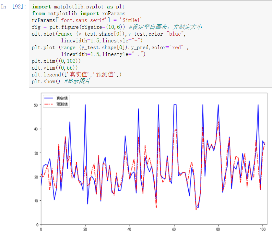Click the 'from matplotlib import rcParams' line

click(x=78, y=14)
